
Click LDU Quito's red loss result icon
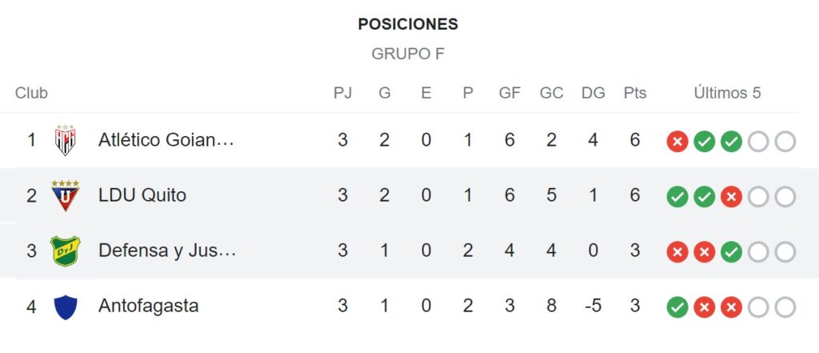point(731,197)
